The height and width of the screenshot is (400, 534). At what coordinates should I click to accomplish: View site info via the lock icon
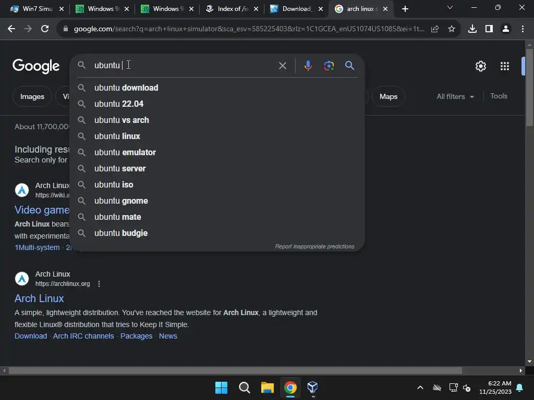click(66, 29)
